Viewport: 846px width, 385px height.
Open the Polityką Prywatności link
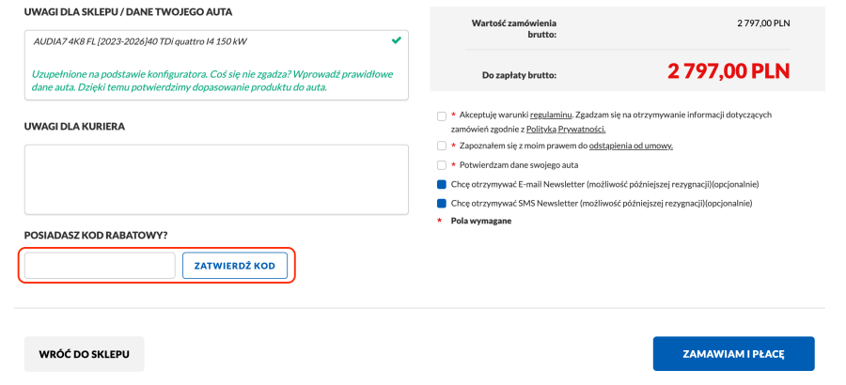(x=565, y=129)
